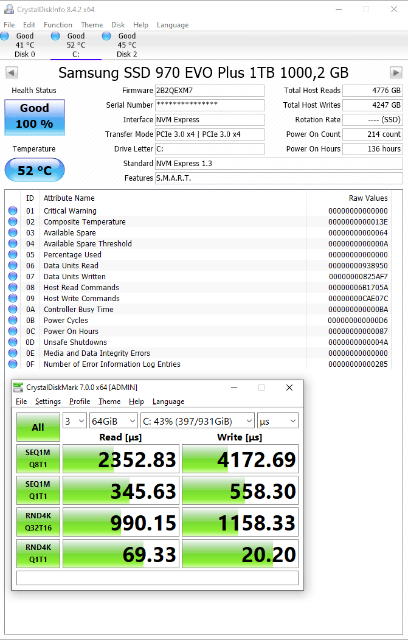Screen dimensions: 408x640
Task: Open CrystalDiskInfo Help menu
Action: coord(140,25)
